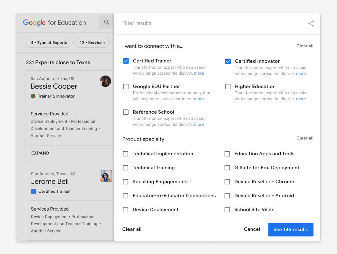The height and width of the screenshot is (254, 337).
Task: Tick the Technical Implementation checkbox
Action: click(x=126, y=154)
